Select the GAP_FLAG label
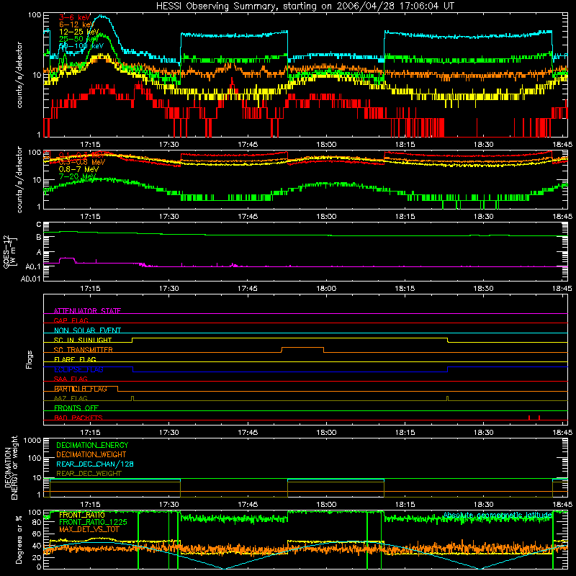The width and height of the screenshot is (576, 576). click(x=71, y=320)
